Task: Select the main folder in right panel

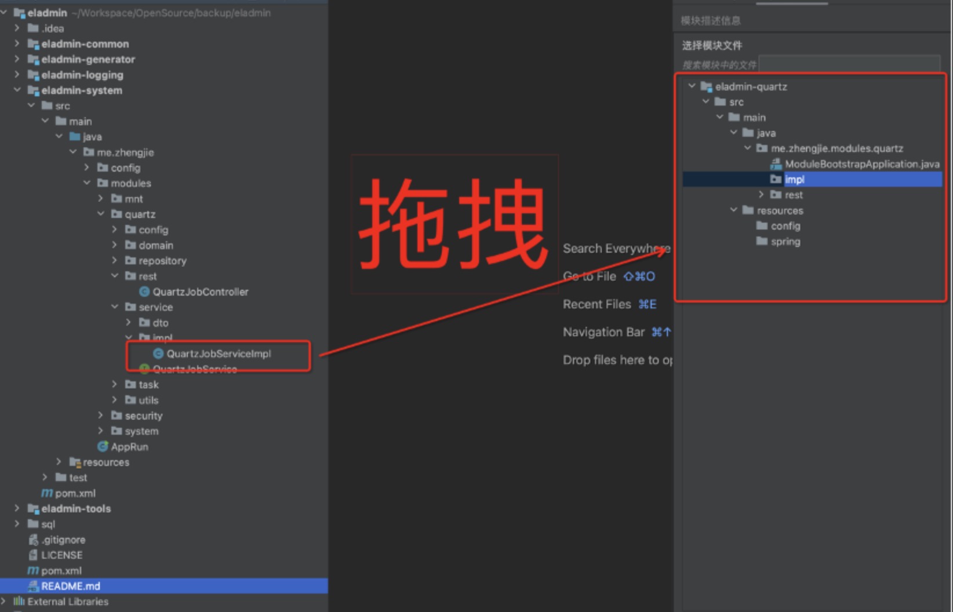Action: (x=754, y=118)
